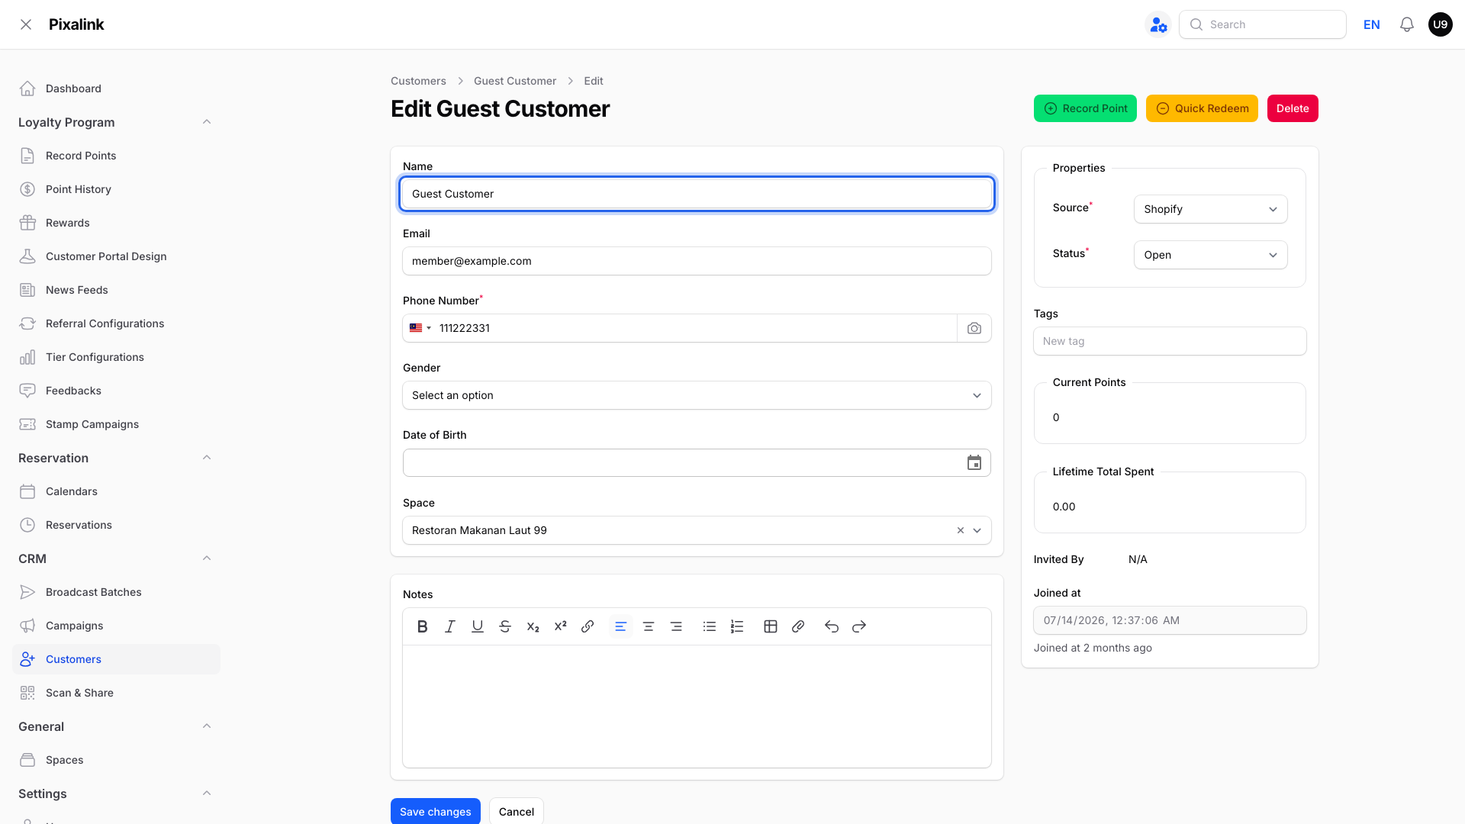Collapse the Loyalty Program section
The image size is (1465, 824).
coord(207,122)
